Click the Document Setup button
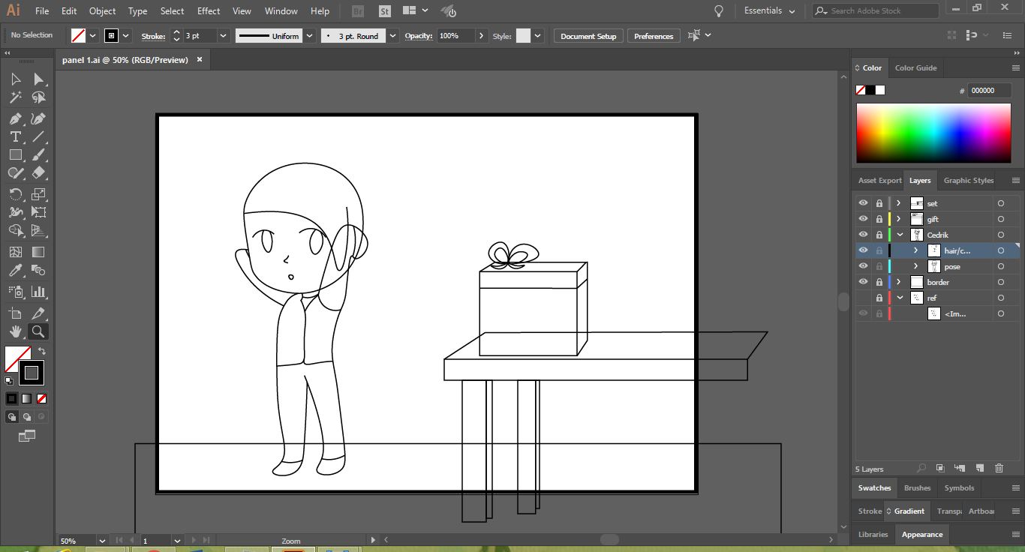 pyautogui.click(x=588, y=36)
